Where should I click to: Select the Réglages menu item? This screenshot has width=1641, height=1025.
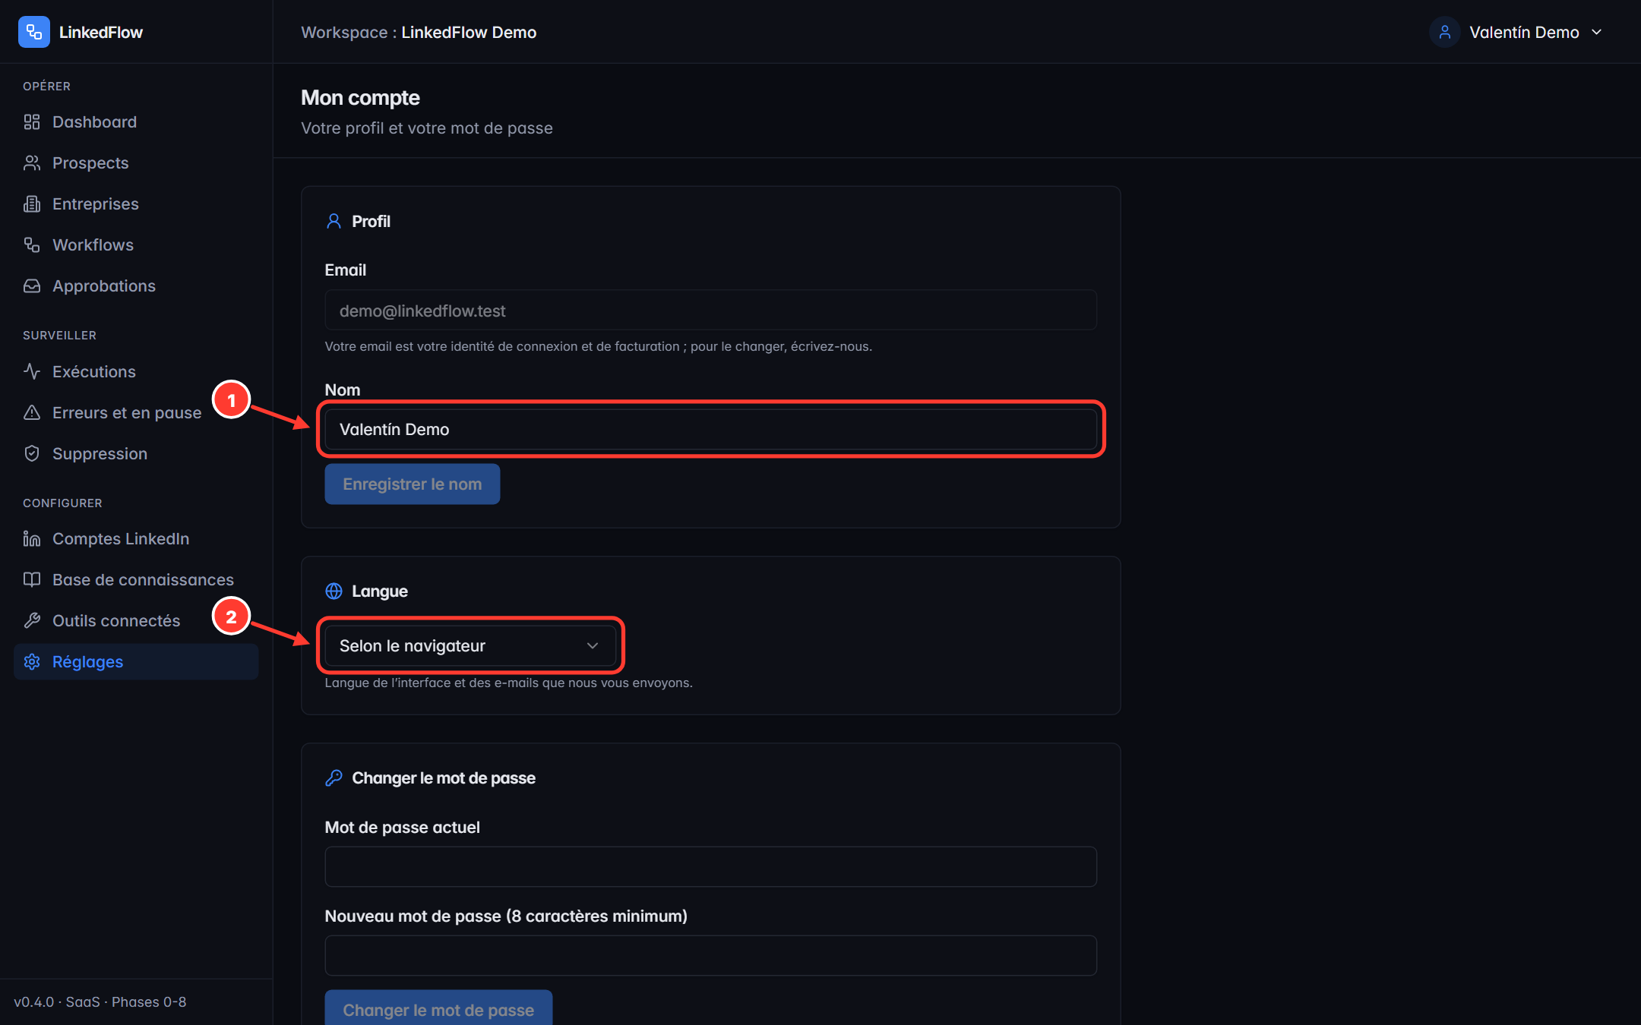tap(136, 662)
